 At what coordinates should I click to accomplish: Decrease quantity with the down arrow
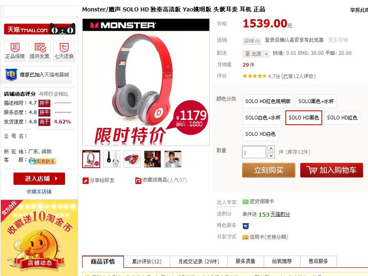coord(271,155)
